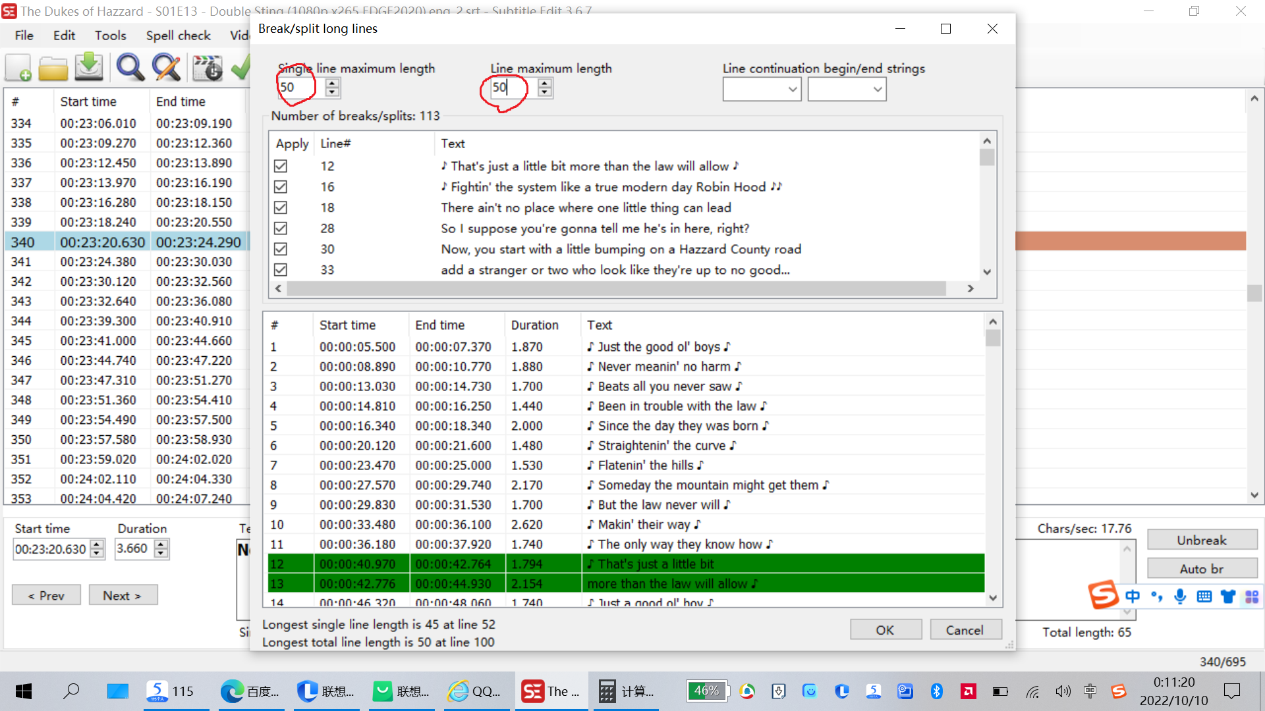Open the Find tool
This screenshot has height=711, width=1265.
(130, 67)
